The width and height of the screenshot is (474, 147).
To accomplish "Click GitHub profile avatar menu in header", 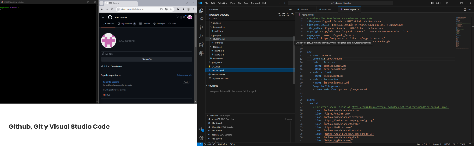I will coord(190,17).
